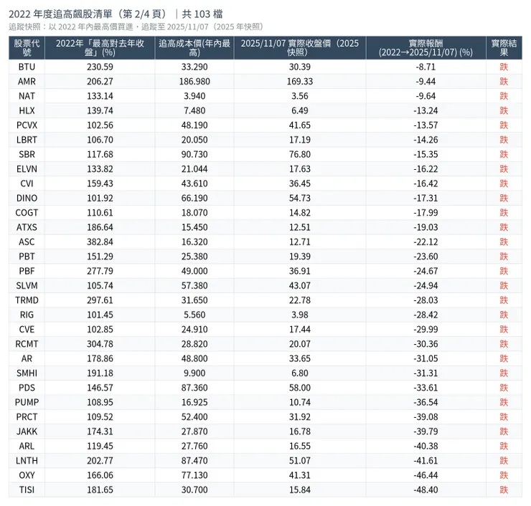This screenshot has height=506, width=531.
Task: Select ticker ELVN
Action: pos(27,168)
